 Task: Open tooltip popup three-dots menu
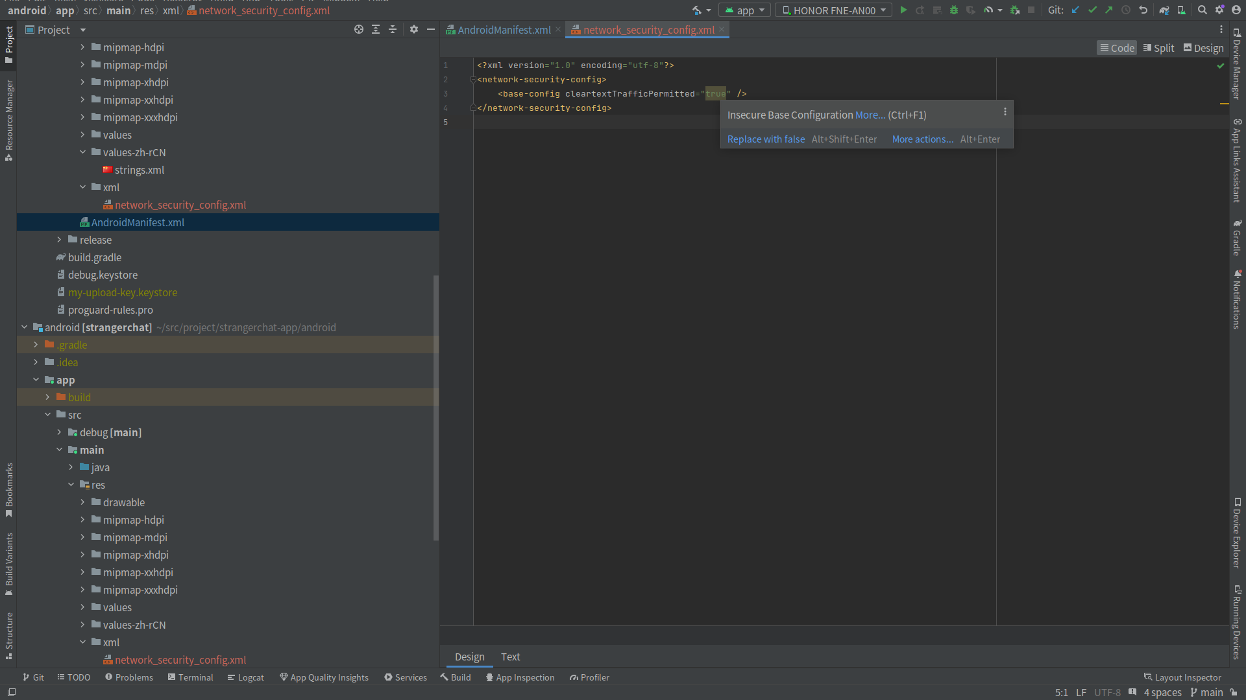pyautogui.click(x=1005, y=112)
